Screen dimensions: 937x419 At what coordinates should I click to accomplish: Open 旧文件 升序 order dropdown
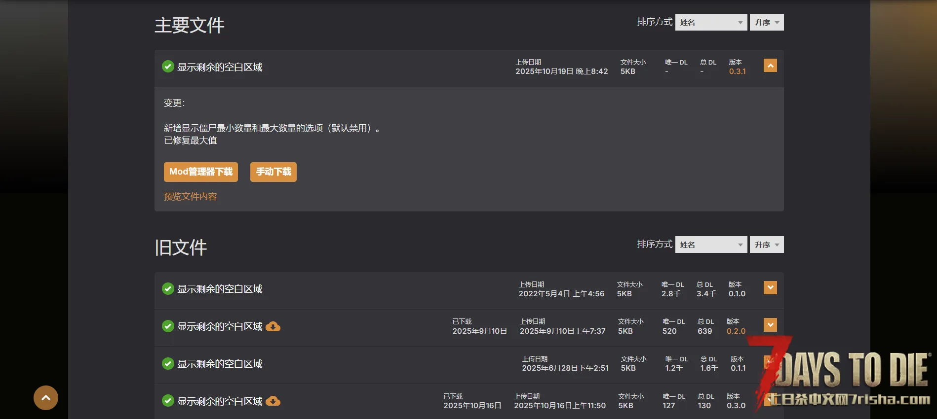(766, 244)
